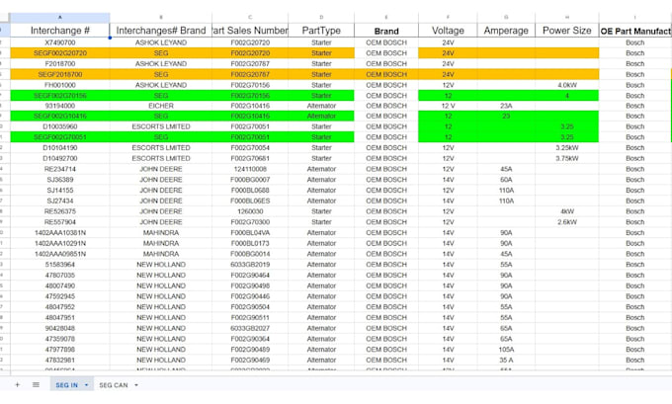
Task: Select green cell SEGF002G70156
Action: 60,96
